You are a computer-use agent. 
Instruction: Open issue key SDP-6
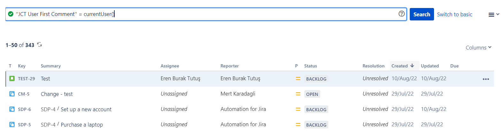click(x=24, y=109)
